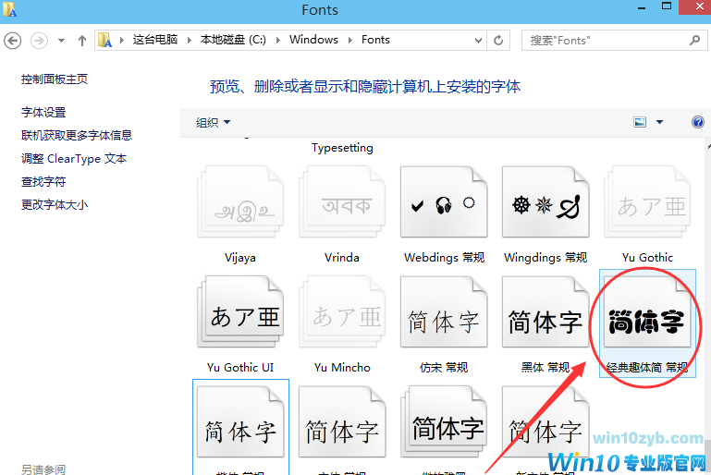Refresh the Fonts folder view
The width and height of the screenshot is (711, 475).
click(x=498, y=41)
